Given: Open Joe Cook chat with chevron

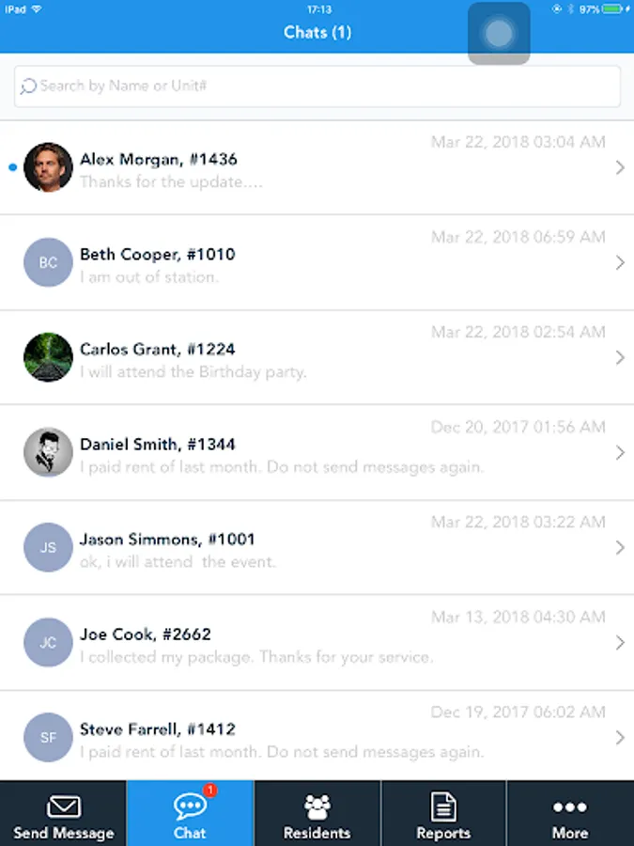Looking at the screenshot, I should [x=620, y=643].
